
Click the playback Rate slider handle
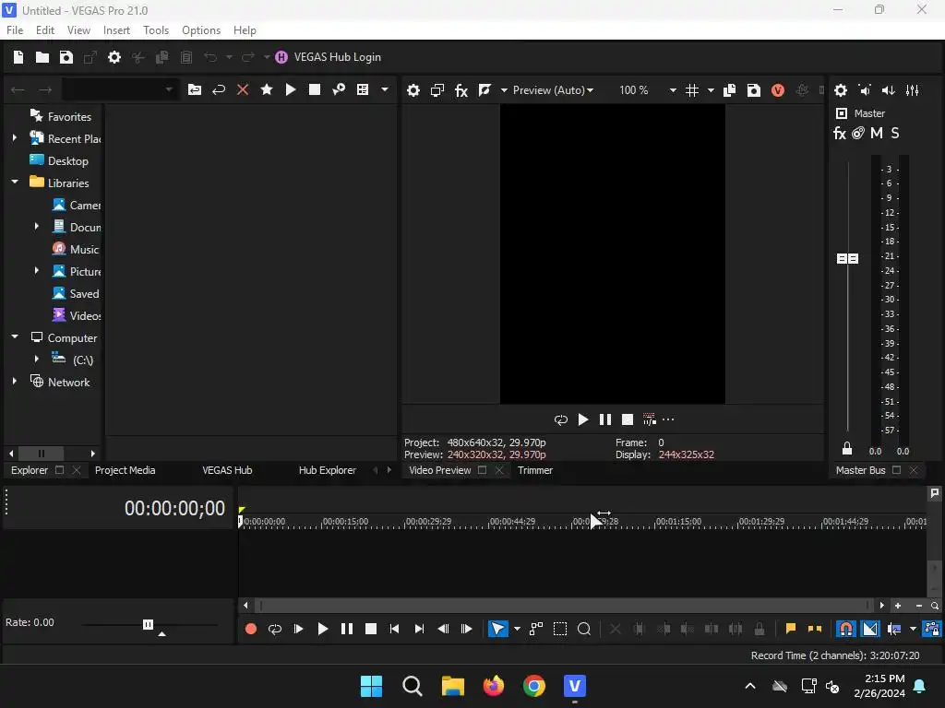(x=149, y=624)
